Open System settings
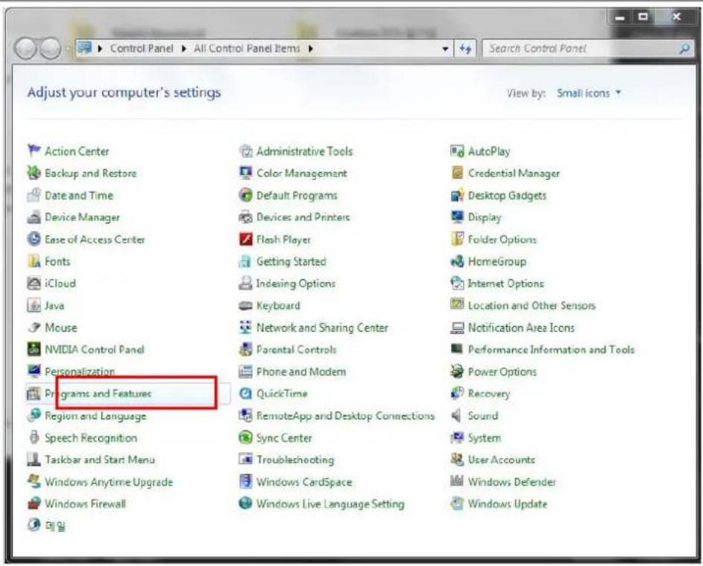 pyautogui.click(x=485, y=437)
